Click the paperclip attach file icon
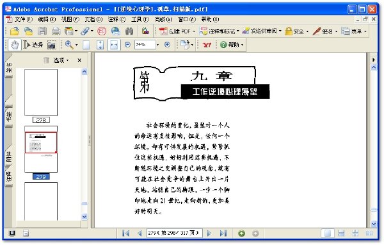This screenshot has width=384, height=245. 85,31
